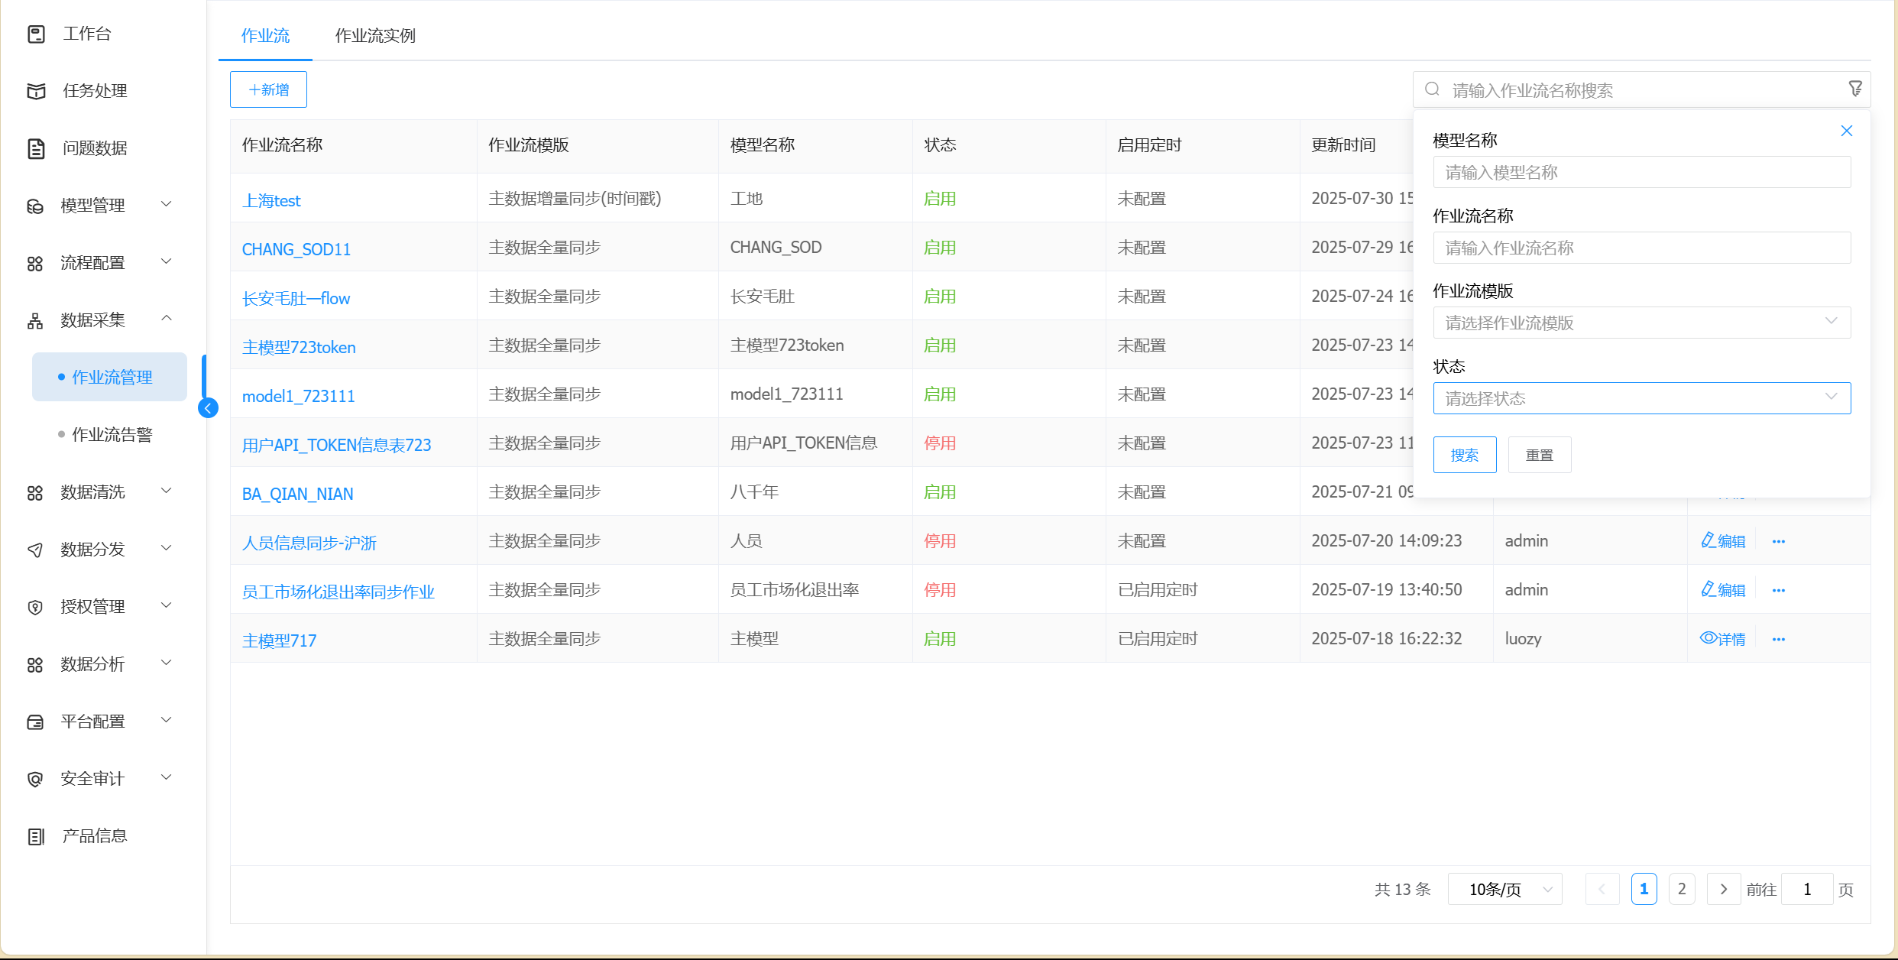Click the filter funnel icon in search bar
This screenshot has width=1898, height=960.
pos(1854,89)
